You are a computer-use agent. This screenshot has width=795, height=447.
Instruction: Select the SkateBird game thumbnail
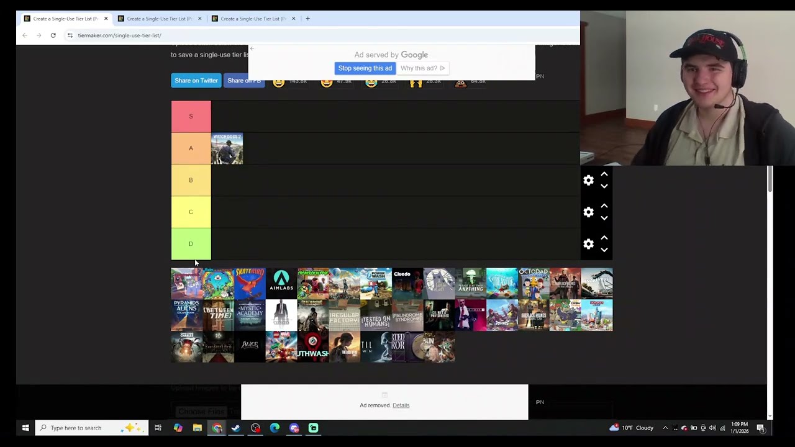click(x=250, y=284)
